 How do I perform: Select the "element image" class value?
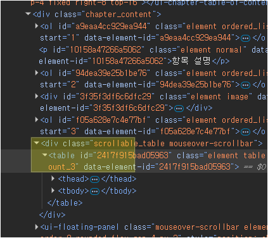[219, 97]
